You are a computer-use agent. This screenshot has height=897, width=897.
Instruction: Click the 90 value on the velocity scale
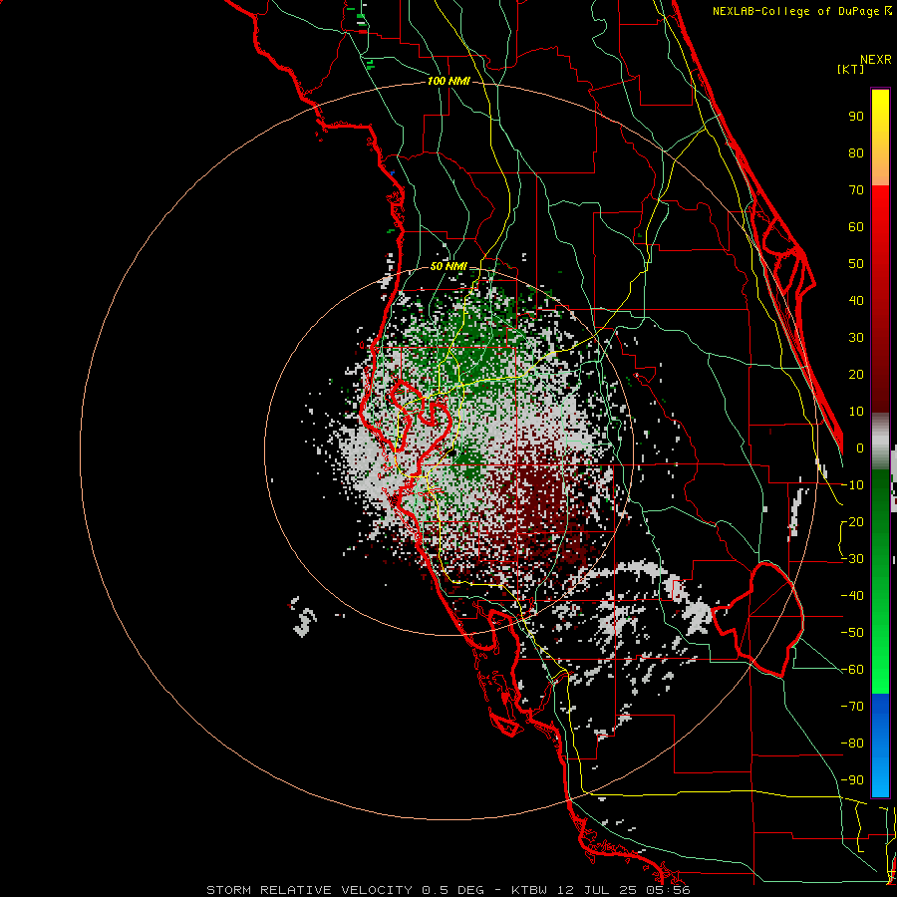[x=856, y=117]
